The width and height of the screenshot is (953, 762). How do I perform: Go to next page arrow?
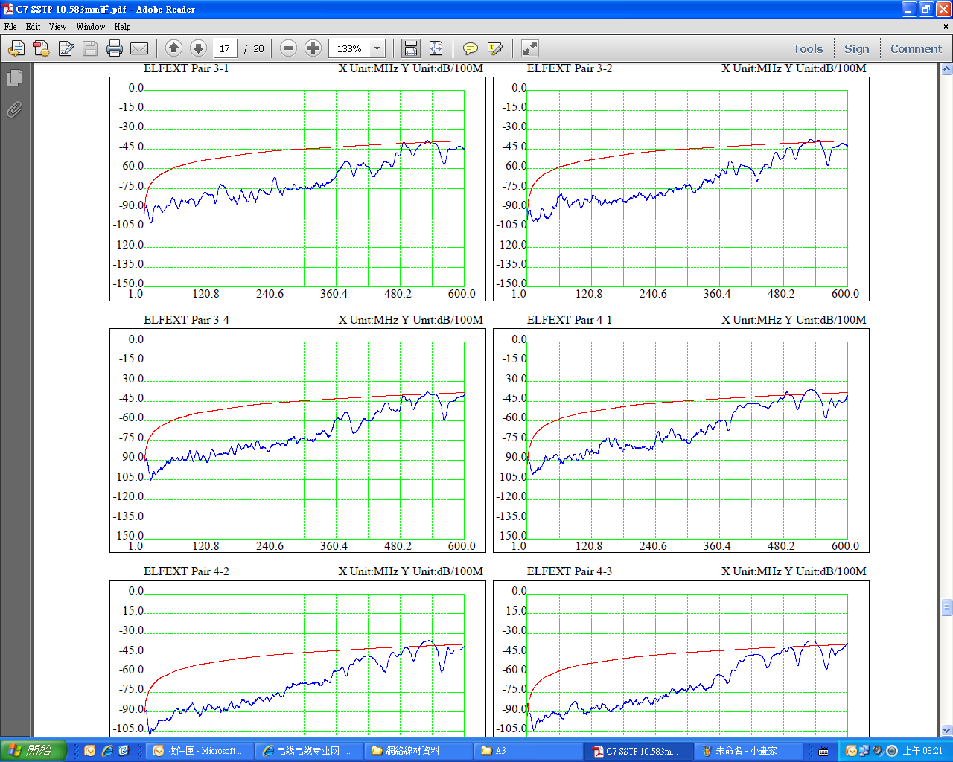[x=198, y=48]
